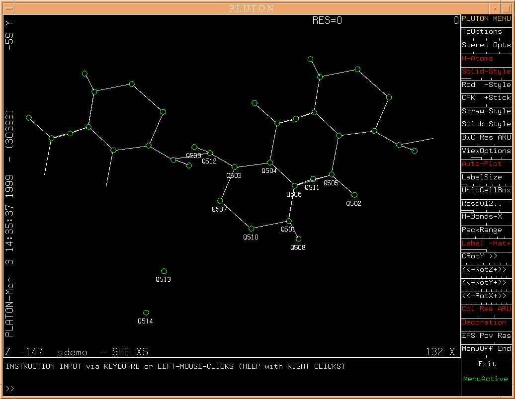
Task: Click the Q513 atom circle
Action: point(164,271)
